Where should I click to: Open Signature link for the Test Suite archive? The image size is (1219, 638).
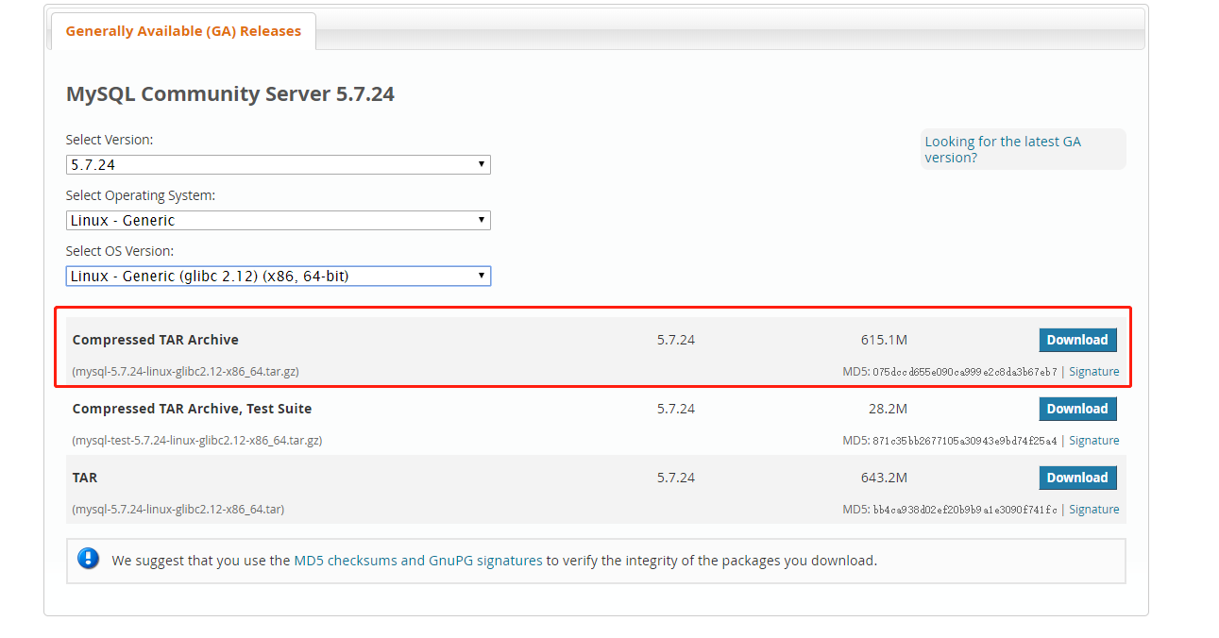tap(1094, 441)
